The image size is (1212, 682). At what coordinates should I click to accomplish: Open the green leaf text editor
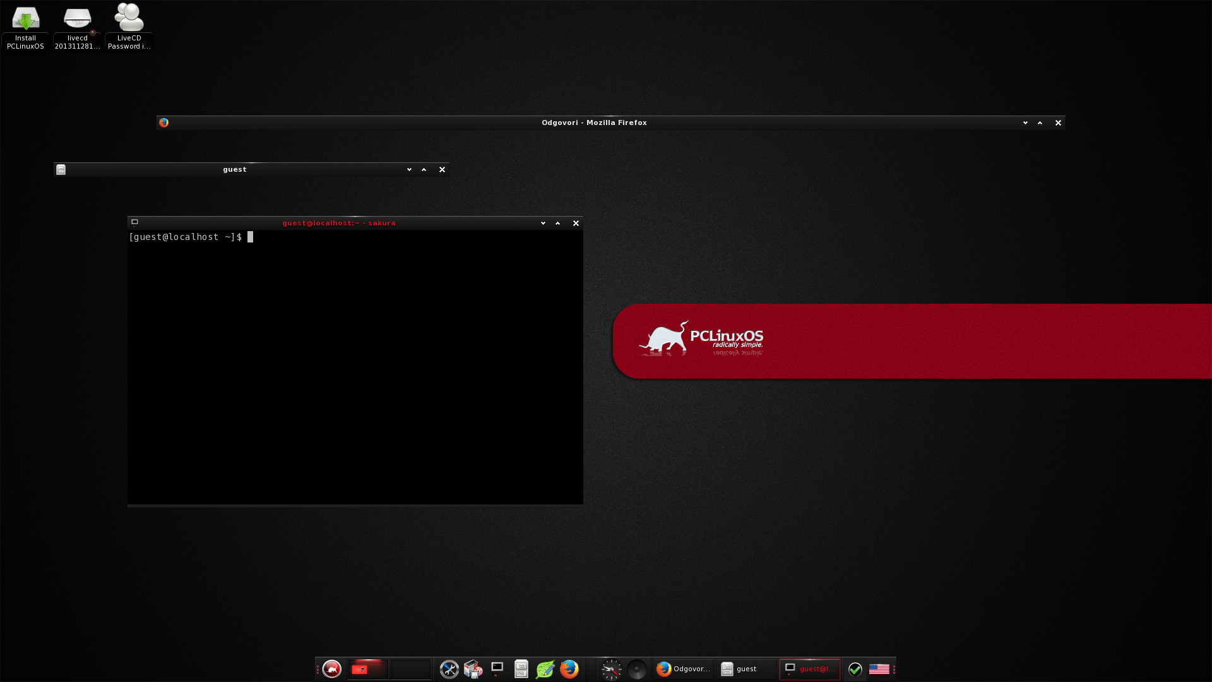[545, 669]
